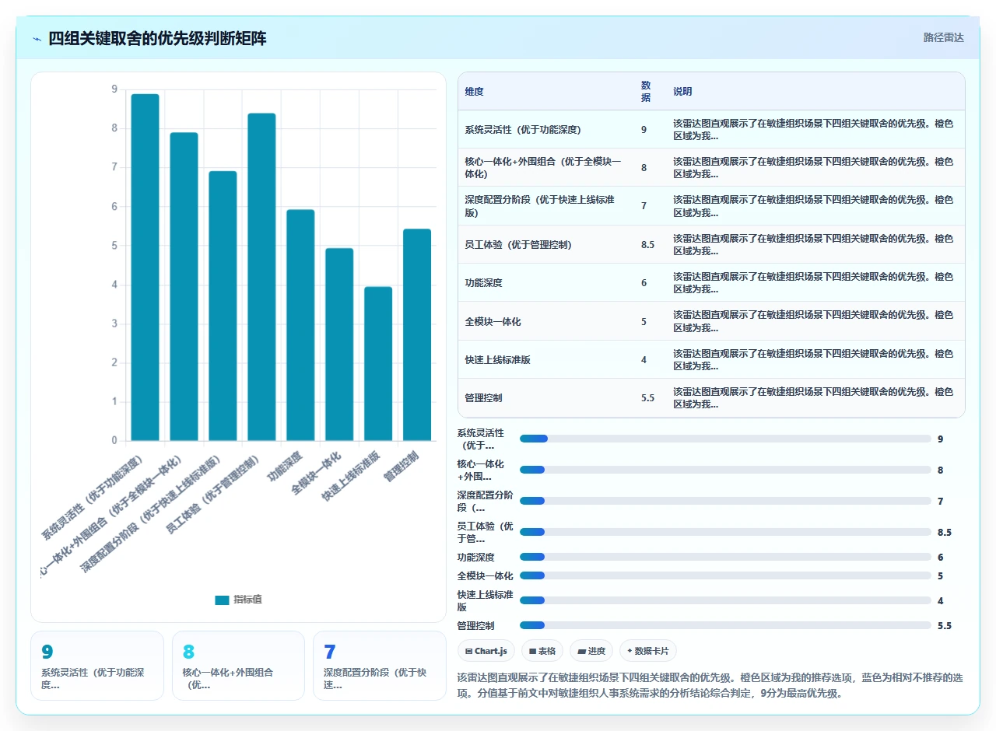Select the Chart.js chip

486,651
